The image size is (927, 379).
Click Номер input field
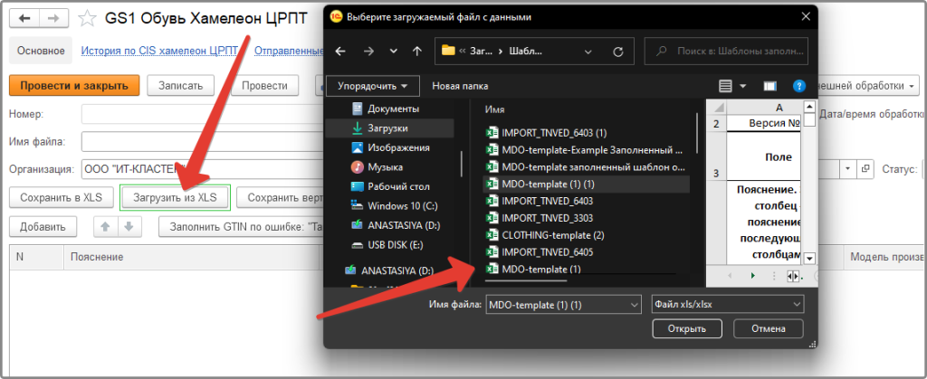coord(203,114)
